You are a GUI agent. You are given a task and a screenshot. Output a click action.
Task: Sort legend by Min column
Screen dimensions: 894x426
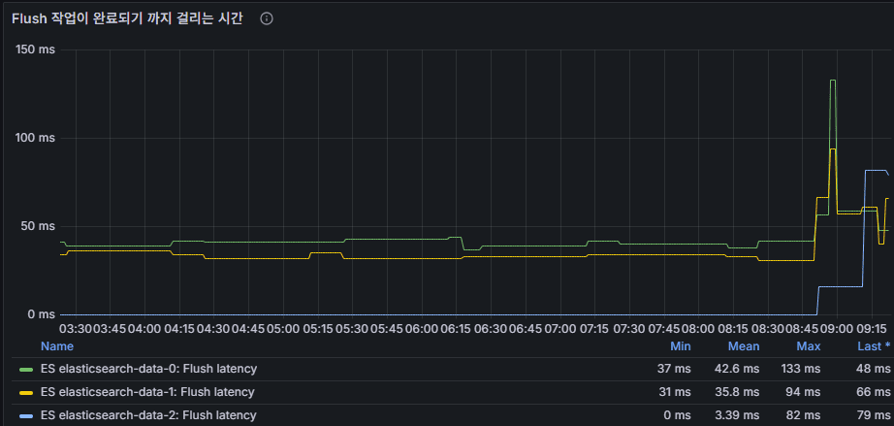click(x=681, y=346)
